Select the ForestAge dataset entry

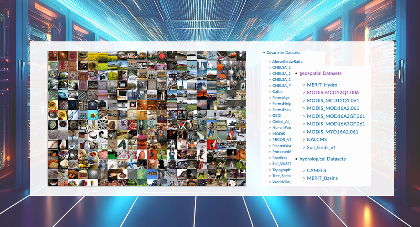tap(281, 98)
